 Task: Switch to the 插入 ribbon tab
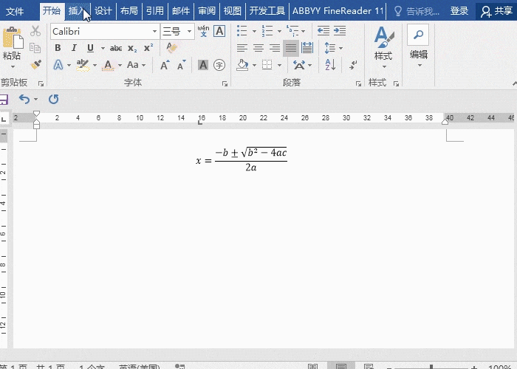[76, 10]
